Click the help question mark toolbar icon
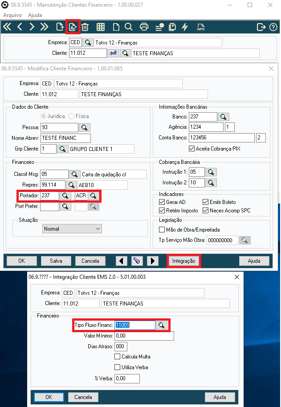Image resolution: width=281 pixels, height=407 pixels. (273, 27)
